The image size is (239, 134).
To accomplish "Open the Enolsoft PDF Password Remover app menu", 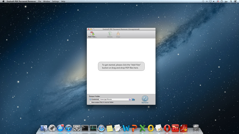I will coord(21,1).
